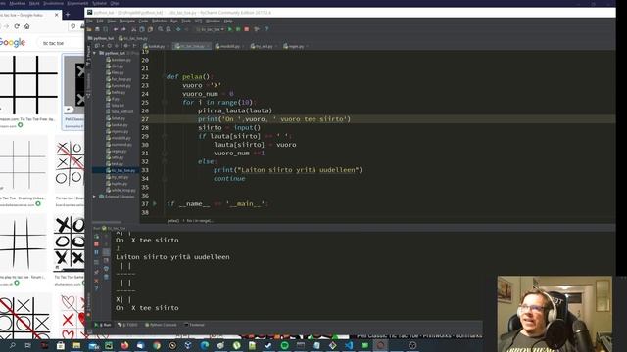
Task: Open Spotify from the Windows taskbar
Action: pyautogui.click(x=285, y=345)
